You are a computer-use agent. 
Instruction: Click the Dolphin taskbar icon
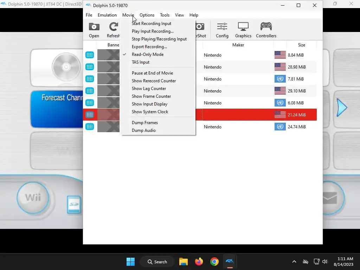[x=230, y=262]
